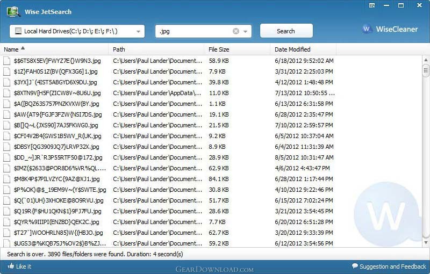This screenshot has width=430, height=274.
Task: Open the Suggestion and Feedback link
Action: 393,266
